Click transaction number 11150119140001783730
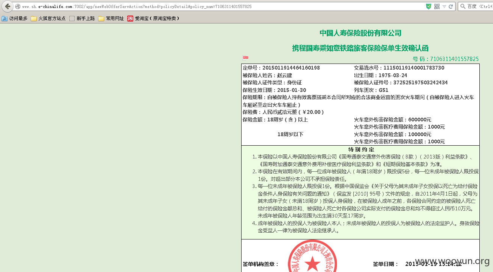Screen dimensions: 493x272 414,68
